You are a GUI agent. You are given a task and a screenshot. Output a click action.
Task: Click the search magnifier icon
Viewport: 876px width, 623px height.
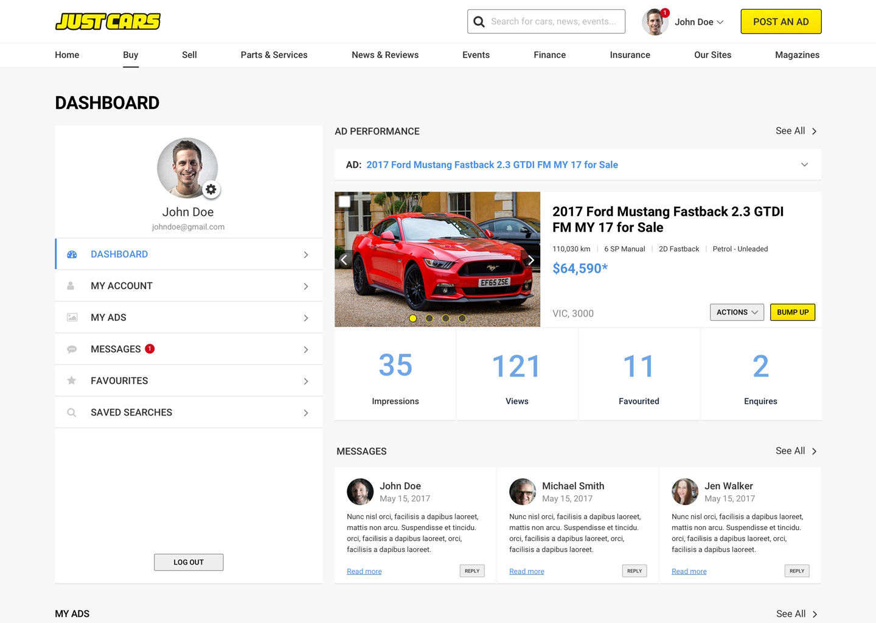point(479,22)
